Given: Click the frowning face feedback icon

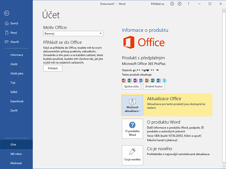Looking at the screenshot, I should click(180, 4).
